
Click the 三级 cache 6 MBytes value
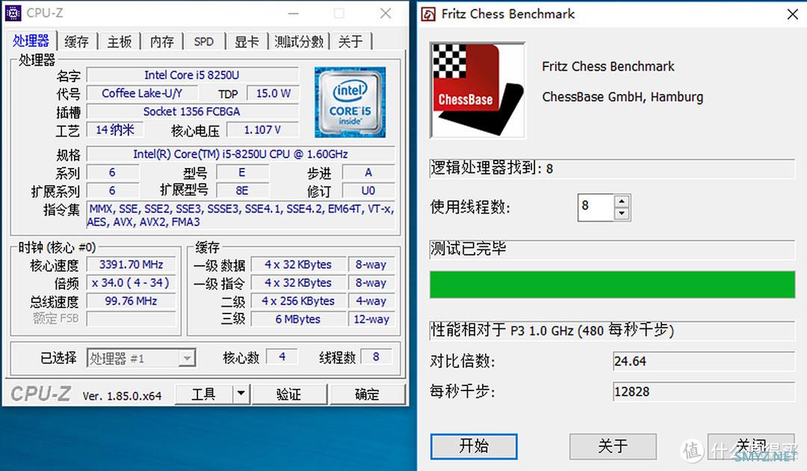298,319
